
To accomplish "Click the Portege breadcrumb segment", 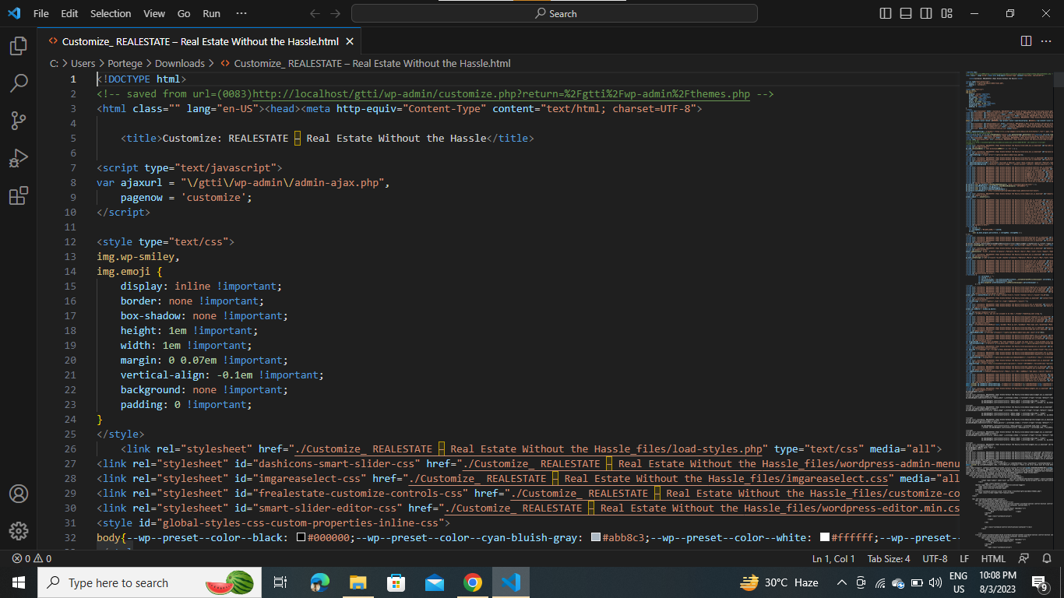I will pyautogui.click(x=125, y=63).
